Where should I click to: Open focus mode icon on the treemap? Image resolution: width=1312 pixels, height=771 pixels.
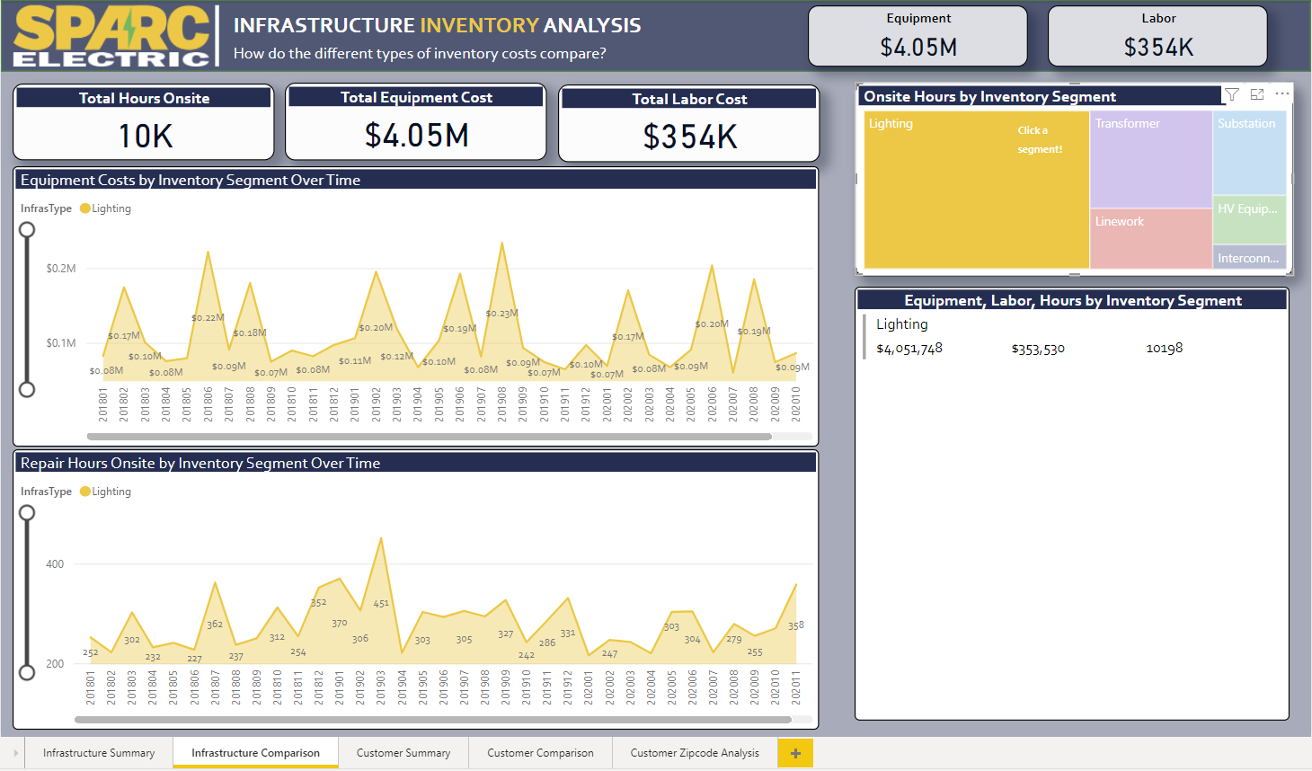point(1257,94)
